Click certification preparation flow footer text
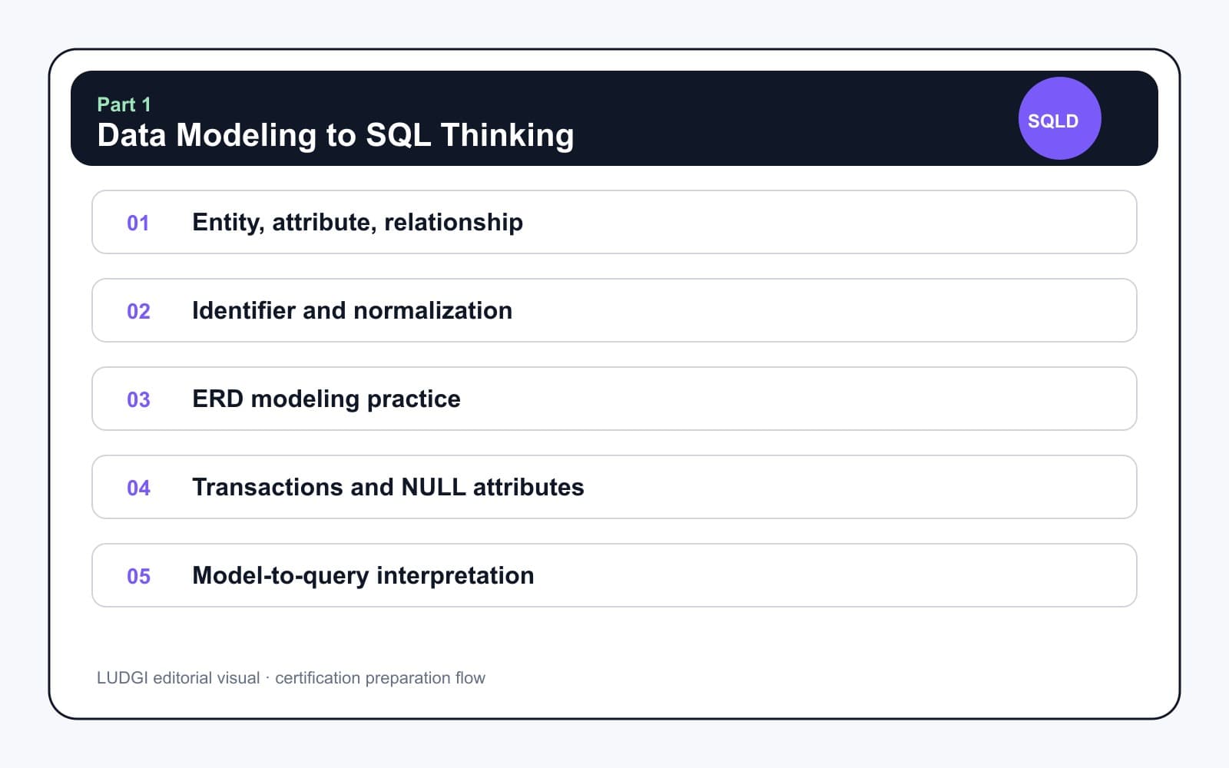 click(380, 677)
